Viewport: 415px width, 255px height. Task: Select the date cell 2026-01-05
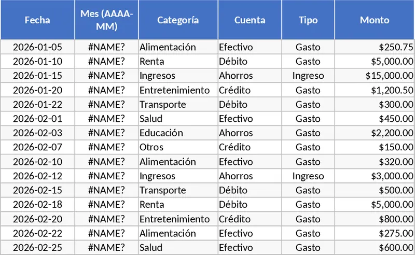tap(37, 47)
